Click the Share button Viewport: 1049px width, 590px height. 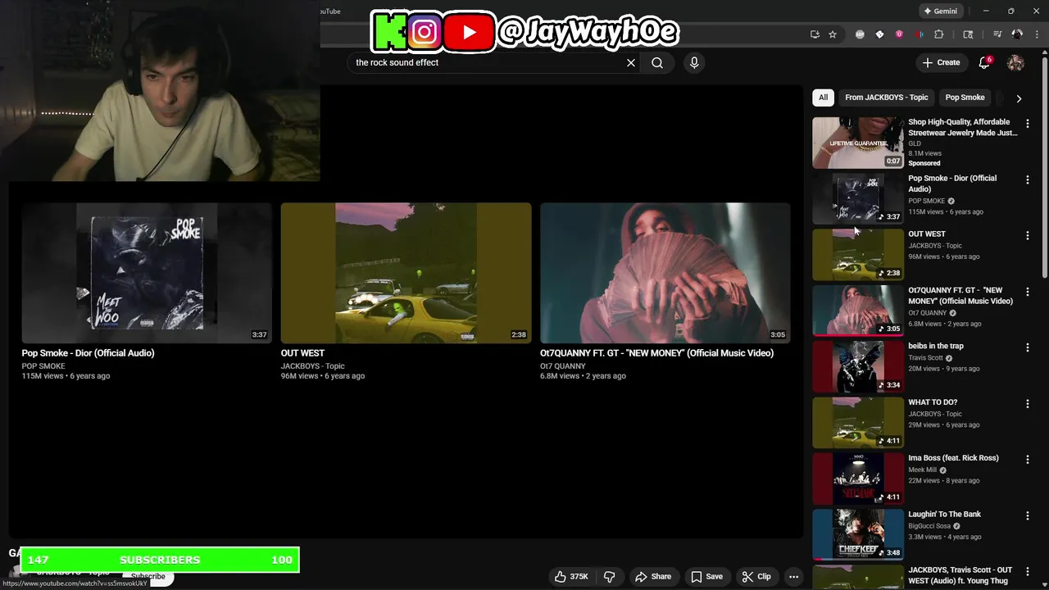(653, 577)
